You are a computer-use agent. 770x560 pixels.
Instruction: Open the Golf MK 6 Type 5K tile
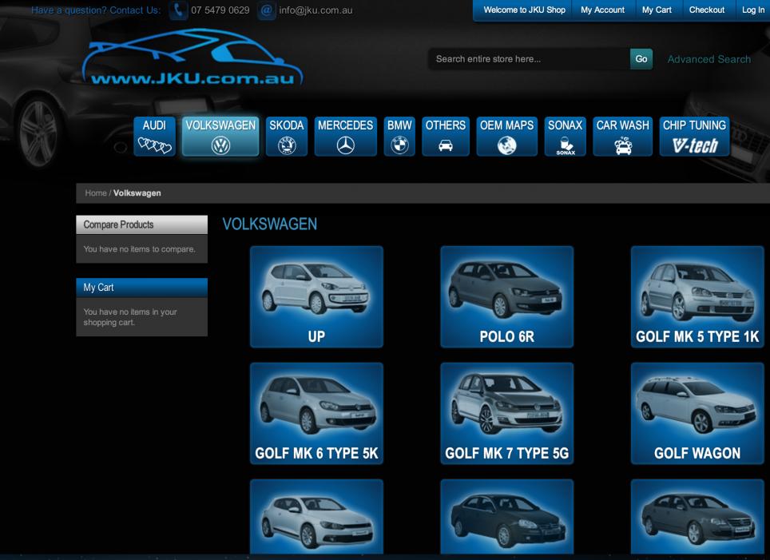pyautogui.click(x=316, y=413)
